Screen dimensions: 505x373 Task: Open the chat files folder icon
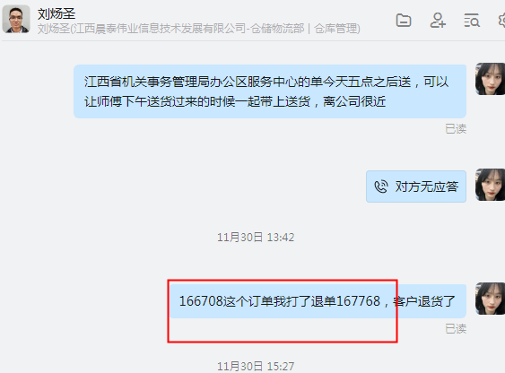pos(404,21)
